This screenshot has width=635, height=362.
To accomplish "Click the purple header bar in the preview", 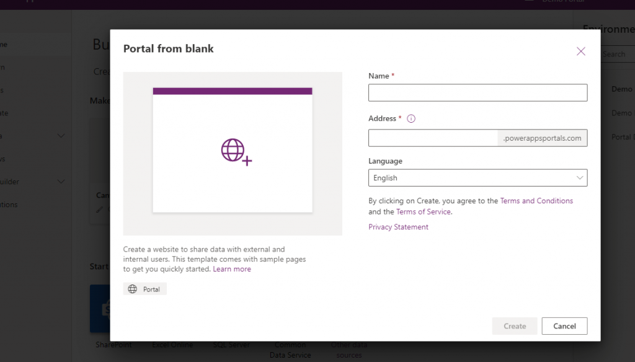I will click(x=233, y=91).
